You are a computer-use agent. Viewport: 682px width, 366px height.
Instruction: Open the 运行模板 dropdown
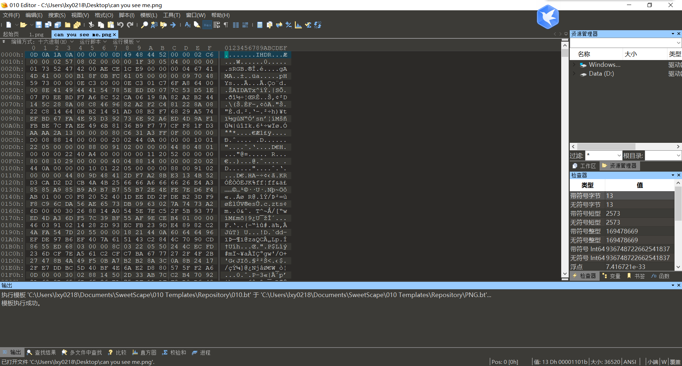(126, 42)
